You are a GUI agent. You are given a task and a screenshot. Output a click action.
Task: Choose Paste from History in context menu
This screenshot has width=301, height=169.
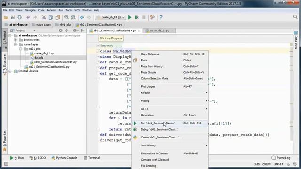pos(170,66)
